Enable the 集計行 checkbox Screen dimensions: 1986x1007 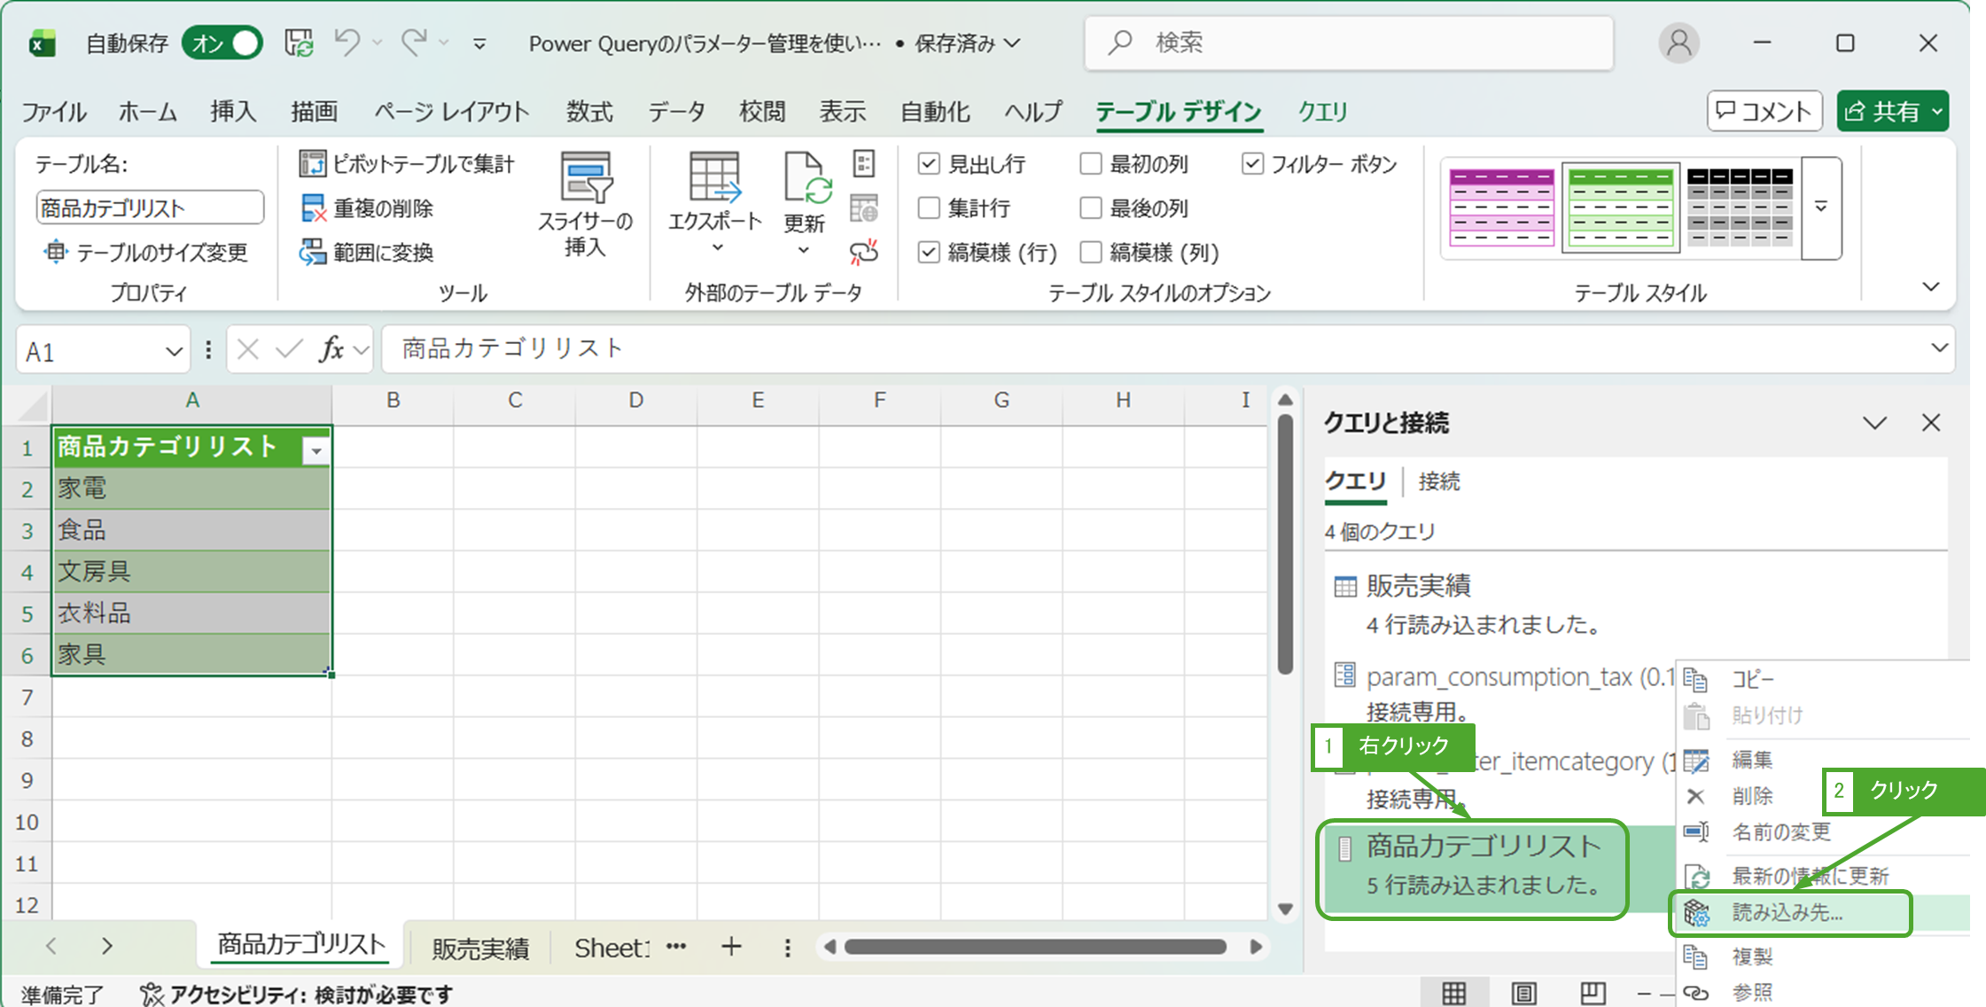[x=929, y=208]
